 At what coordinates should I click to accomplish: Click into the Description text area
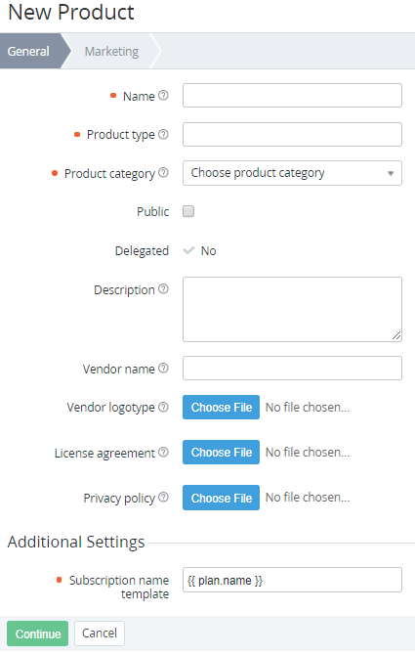[x=292, y=310]
